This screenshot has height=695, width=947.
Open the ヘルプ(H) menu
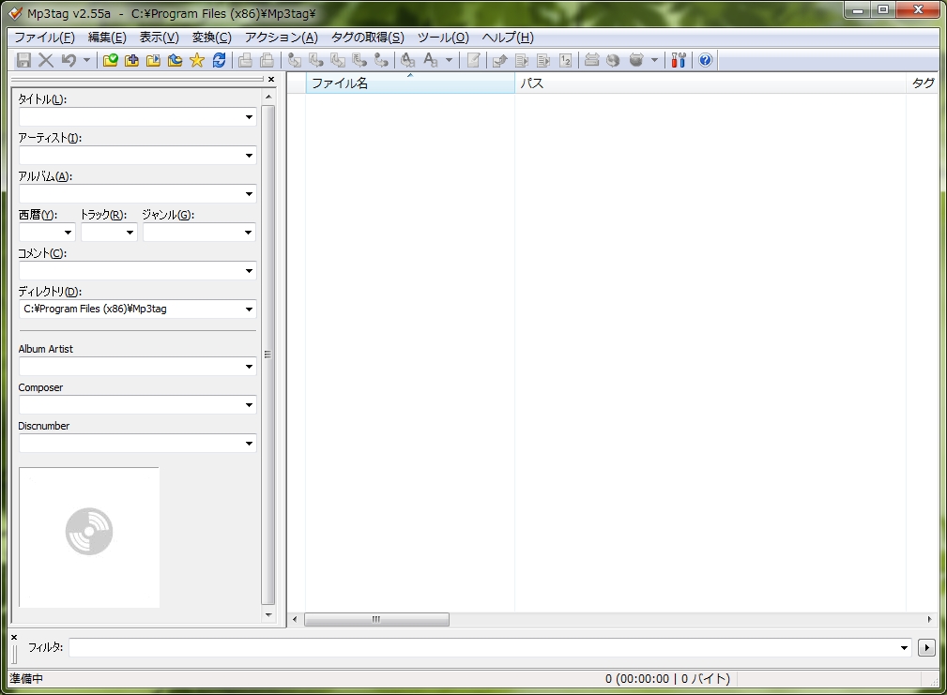pyautogui.click(x=508, y=38)
